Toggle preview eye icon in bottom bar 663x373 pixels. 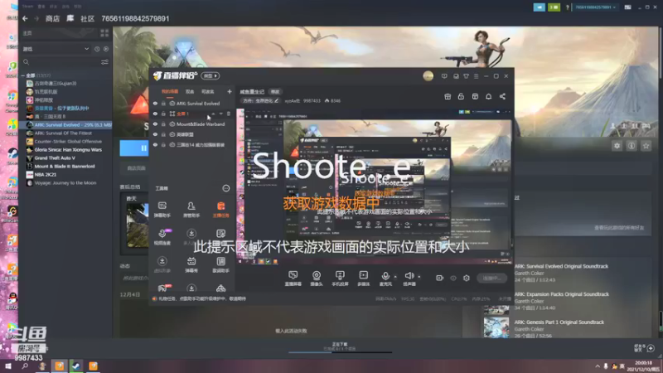tap(452, 278)
